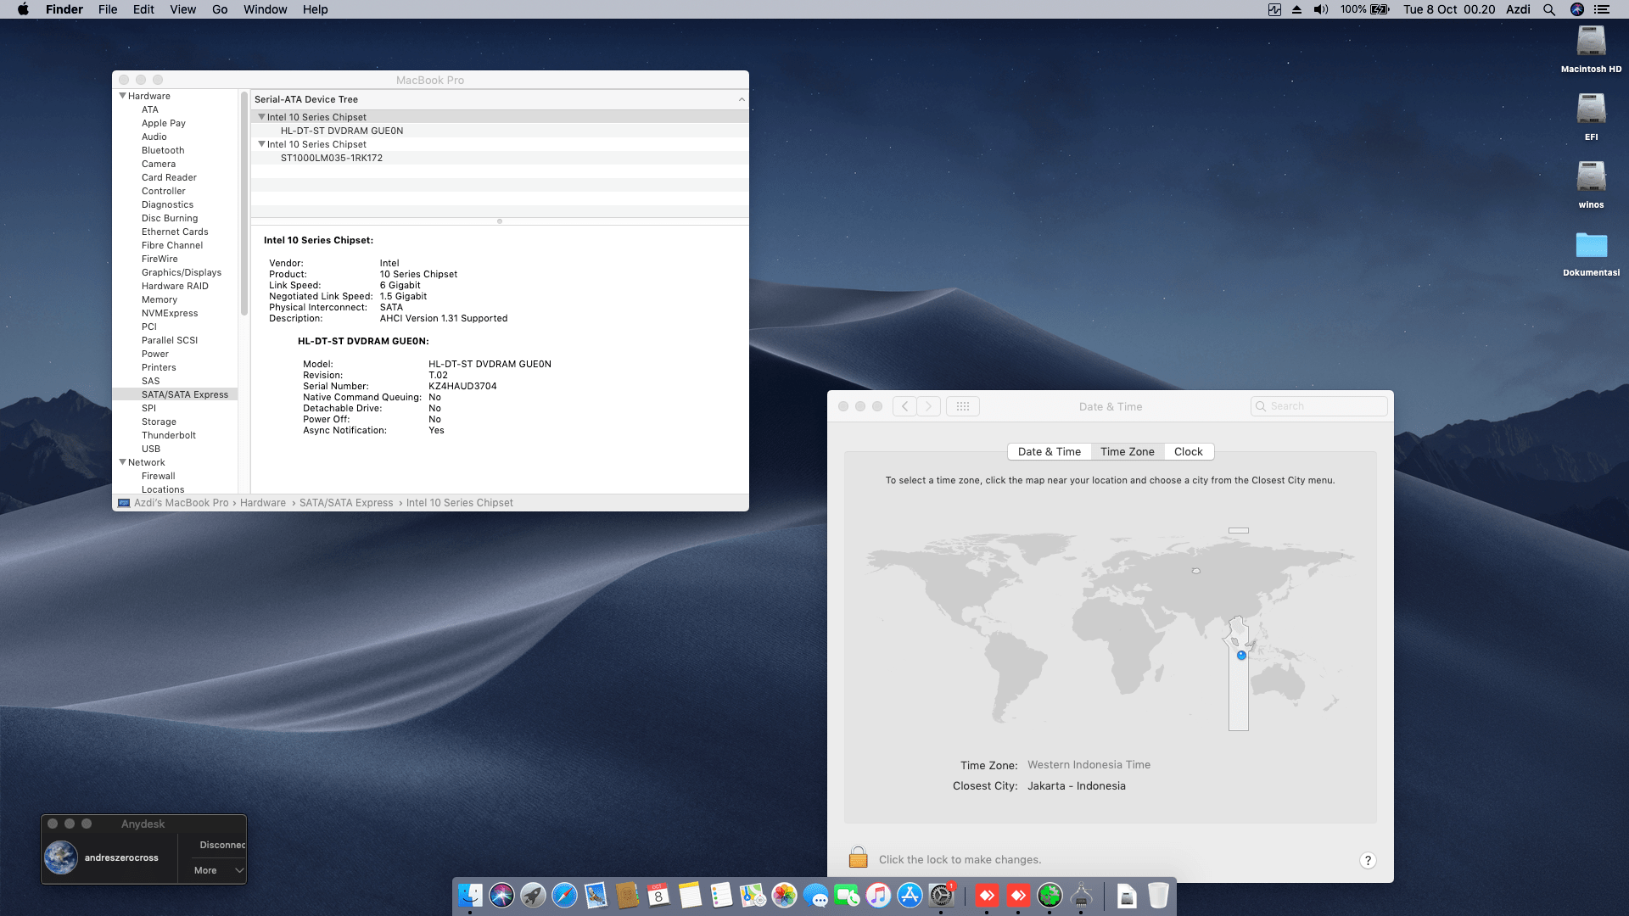Open System Preferences in the dock
Image resolution: width=1629 pixels, height=916 pixels.
(941, 896)
